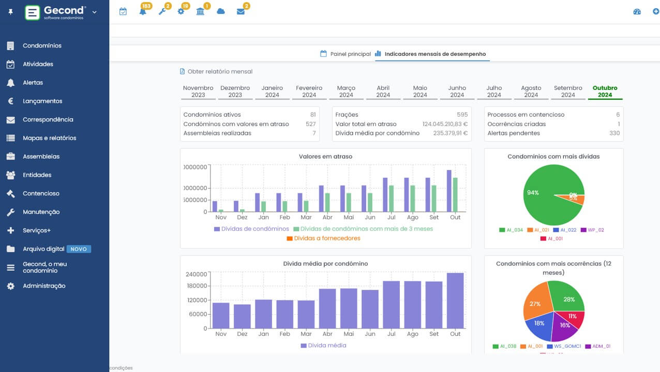This screenshot has width=660, height=372.
Task: Click the plus icon at the top right corner
Action: click(655, 11)
